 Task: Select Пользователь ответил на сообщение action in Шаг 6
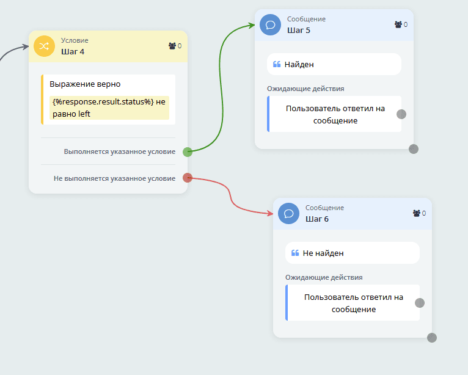pos(353,303)
